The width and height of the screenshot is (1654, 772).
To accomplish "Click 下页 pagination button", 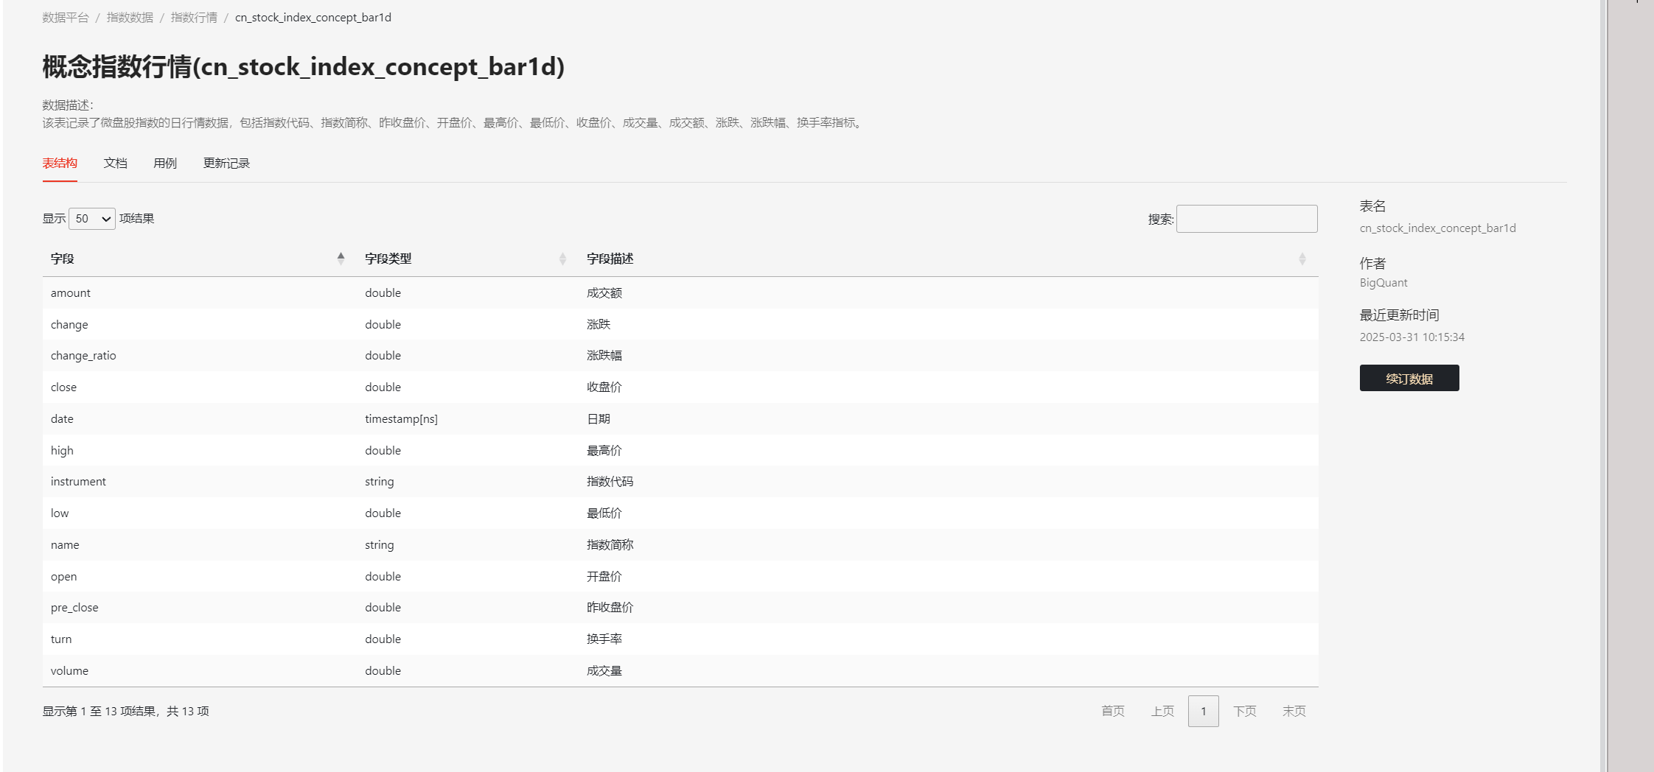I will 1244,711.
